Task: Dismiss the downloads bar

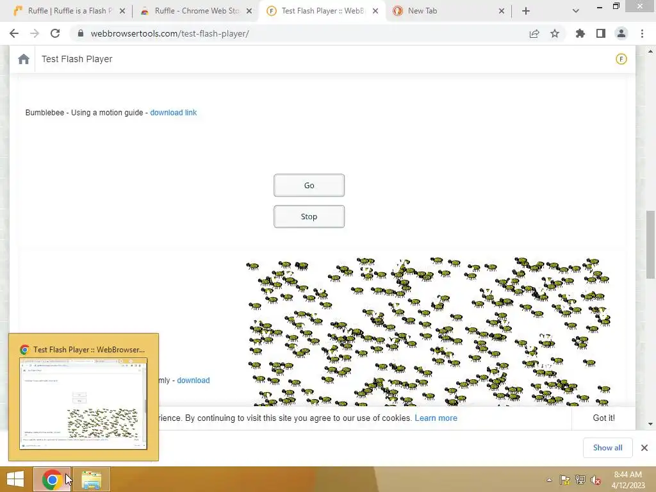Action: pos(644,448)
